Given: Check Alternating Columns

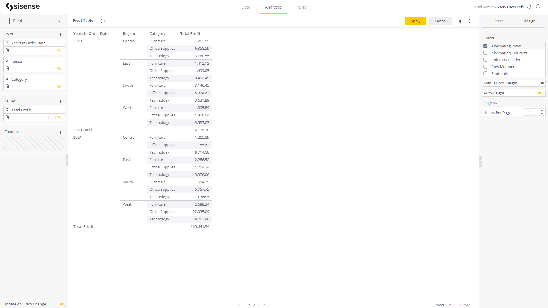Looking at the screenshot, I should point(485,53).
